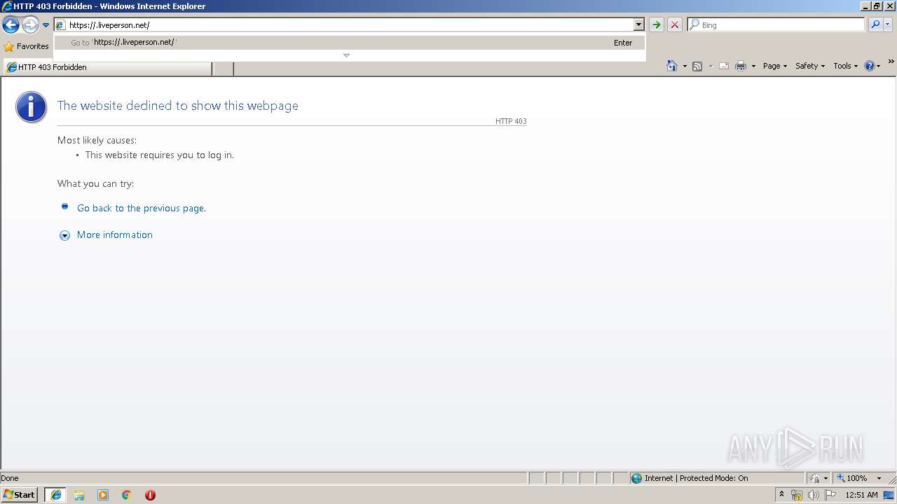
Task: Open the Windows Start menu
Action: [x=20, y=495]
